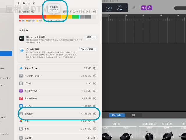Click the 書類 document icon

[21, 129]
